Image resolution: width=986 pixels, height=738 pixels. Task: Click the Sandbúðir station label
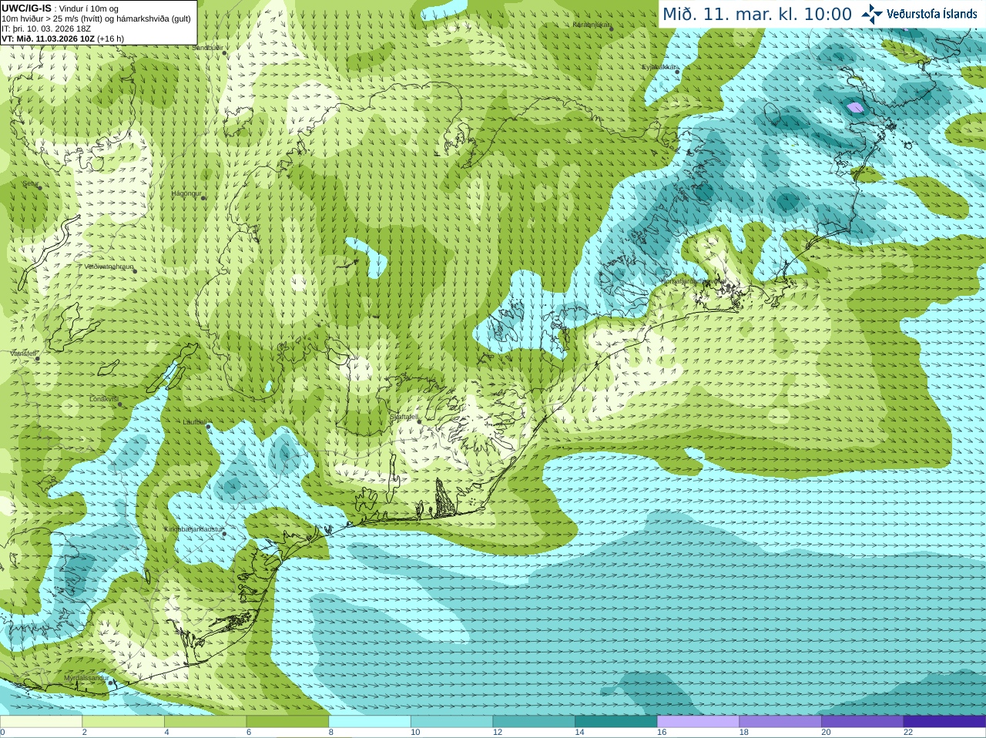pos(206,48)
